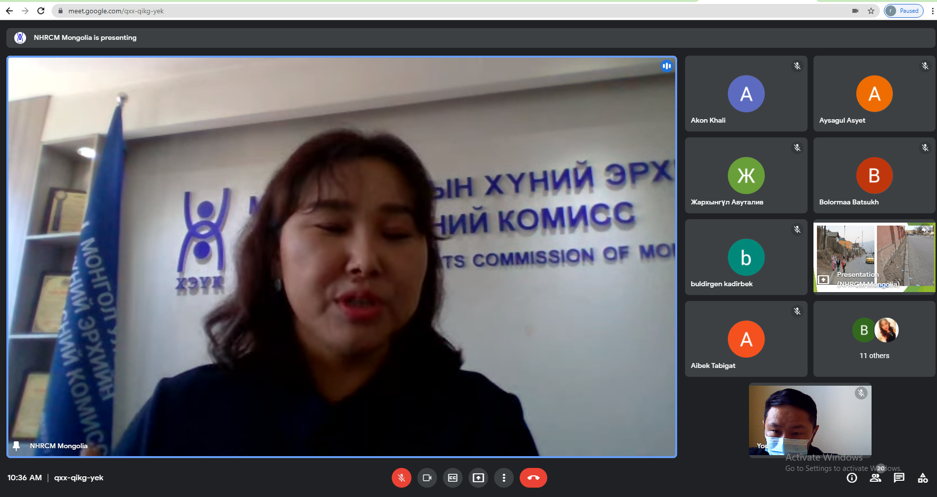Click the NHRCM Mongolia pinned main video
937x497 pixels.
coord(342,257)
